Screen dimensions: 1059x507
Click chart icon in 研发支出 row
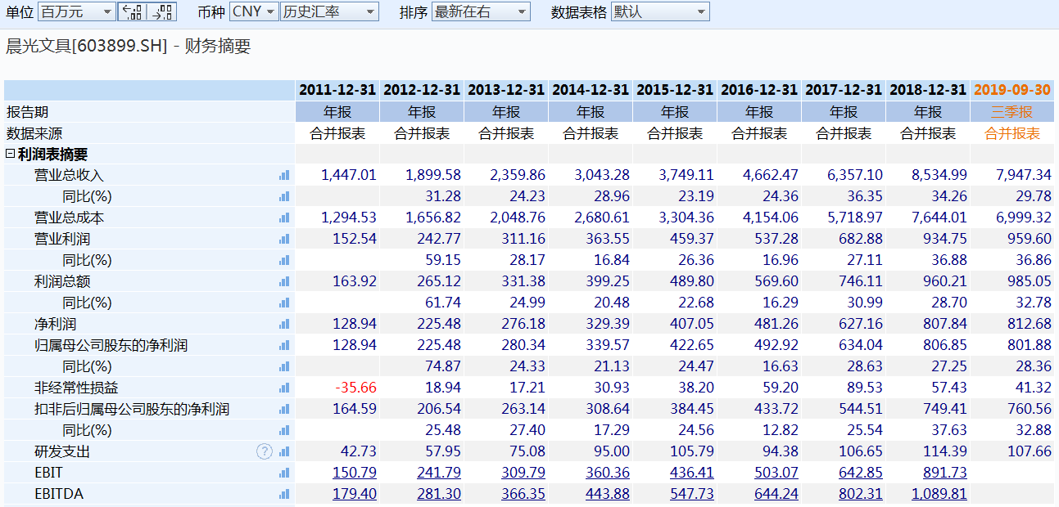click(284, 451)
